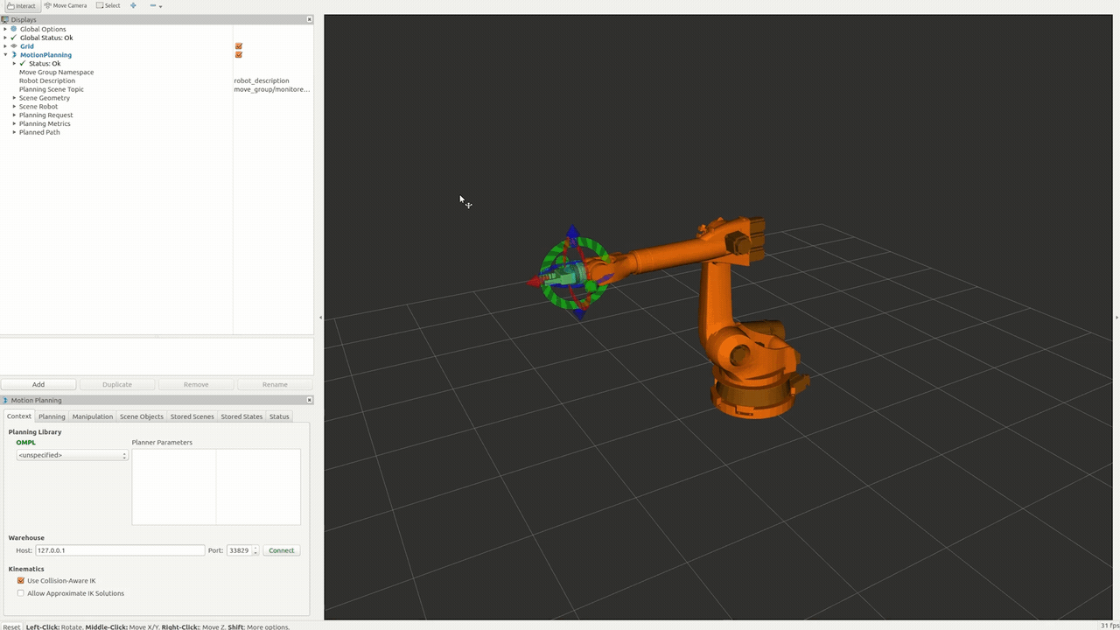
Task: Choose the Select tool in toolbar
Action: (x=108, y=5)
